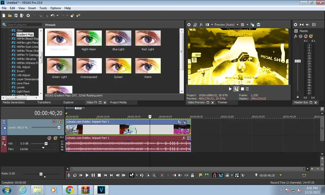
Task: Open a project using the folder icon
Action: click(x=10, y=15)
